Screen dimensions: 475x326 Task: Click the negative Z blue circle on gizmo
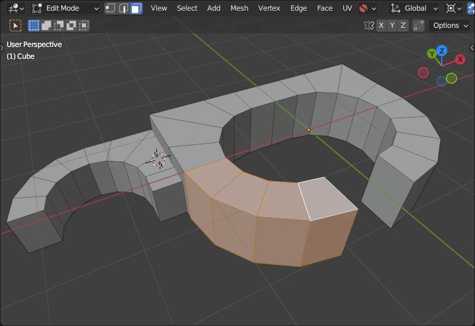click(x=442, y=81)
